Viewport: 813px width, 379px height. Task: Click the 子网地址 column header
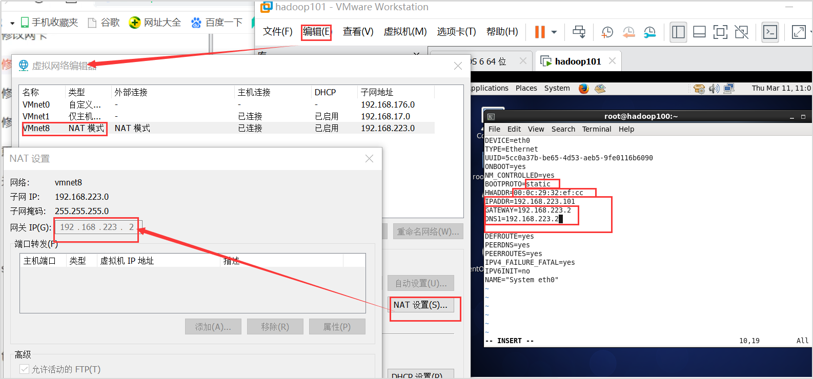tap(396, 92)
